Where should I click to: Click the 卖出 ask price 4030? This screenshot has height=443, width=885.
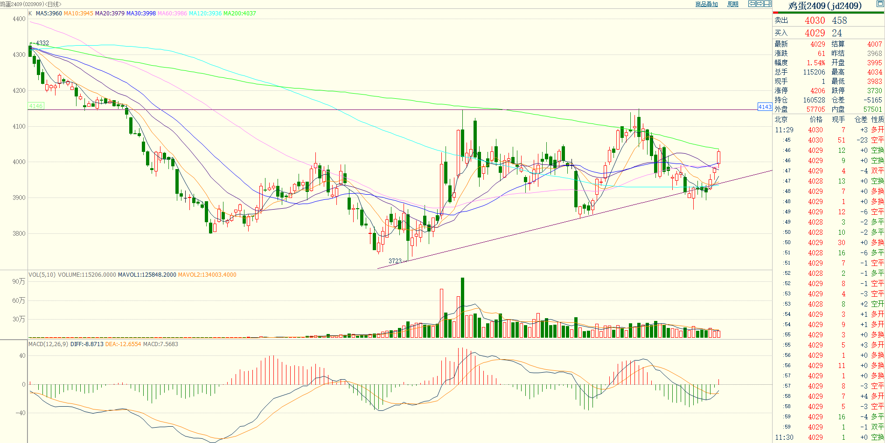click(815, 20)
